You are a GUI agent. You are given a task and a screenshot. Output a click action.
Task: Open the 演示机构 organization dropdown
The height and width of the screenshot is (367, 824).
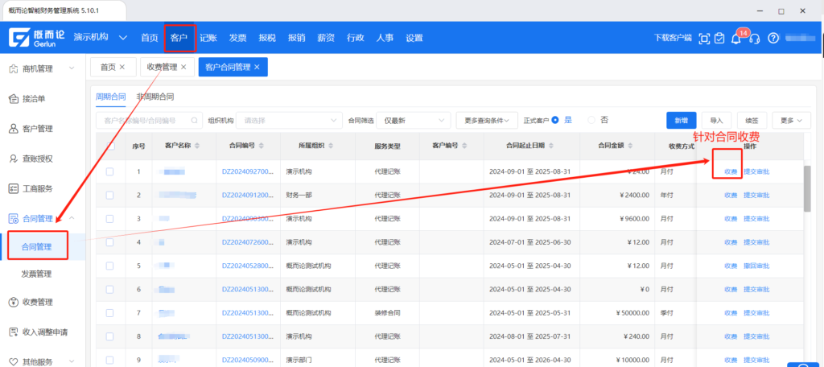[101, 37]
